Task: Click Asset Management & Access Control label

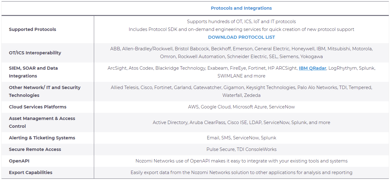Action: (x=42, y=122)
